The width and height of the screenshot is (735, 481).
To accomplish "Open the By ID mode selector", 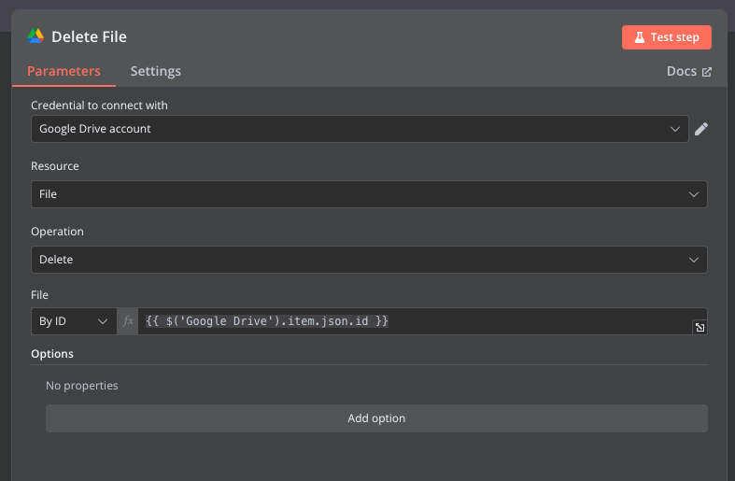I will coord(74,321).
